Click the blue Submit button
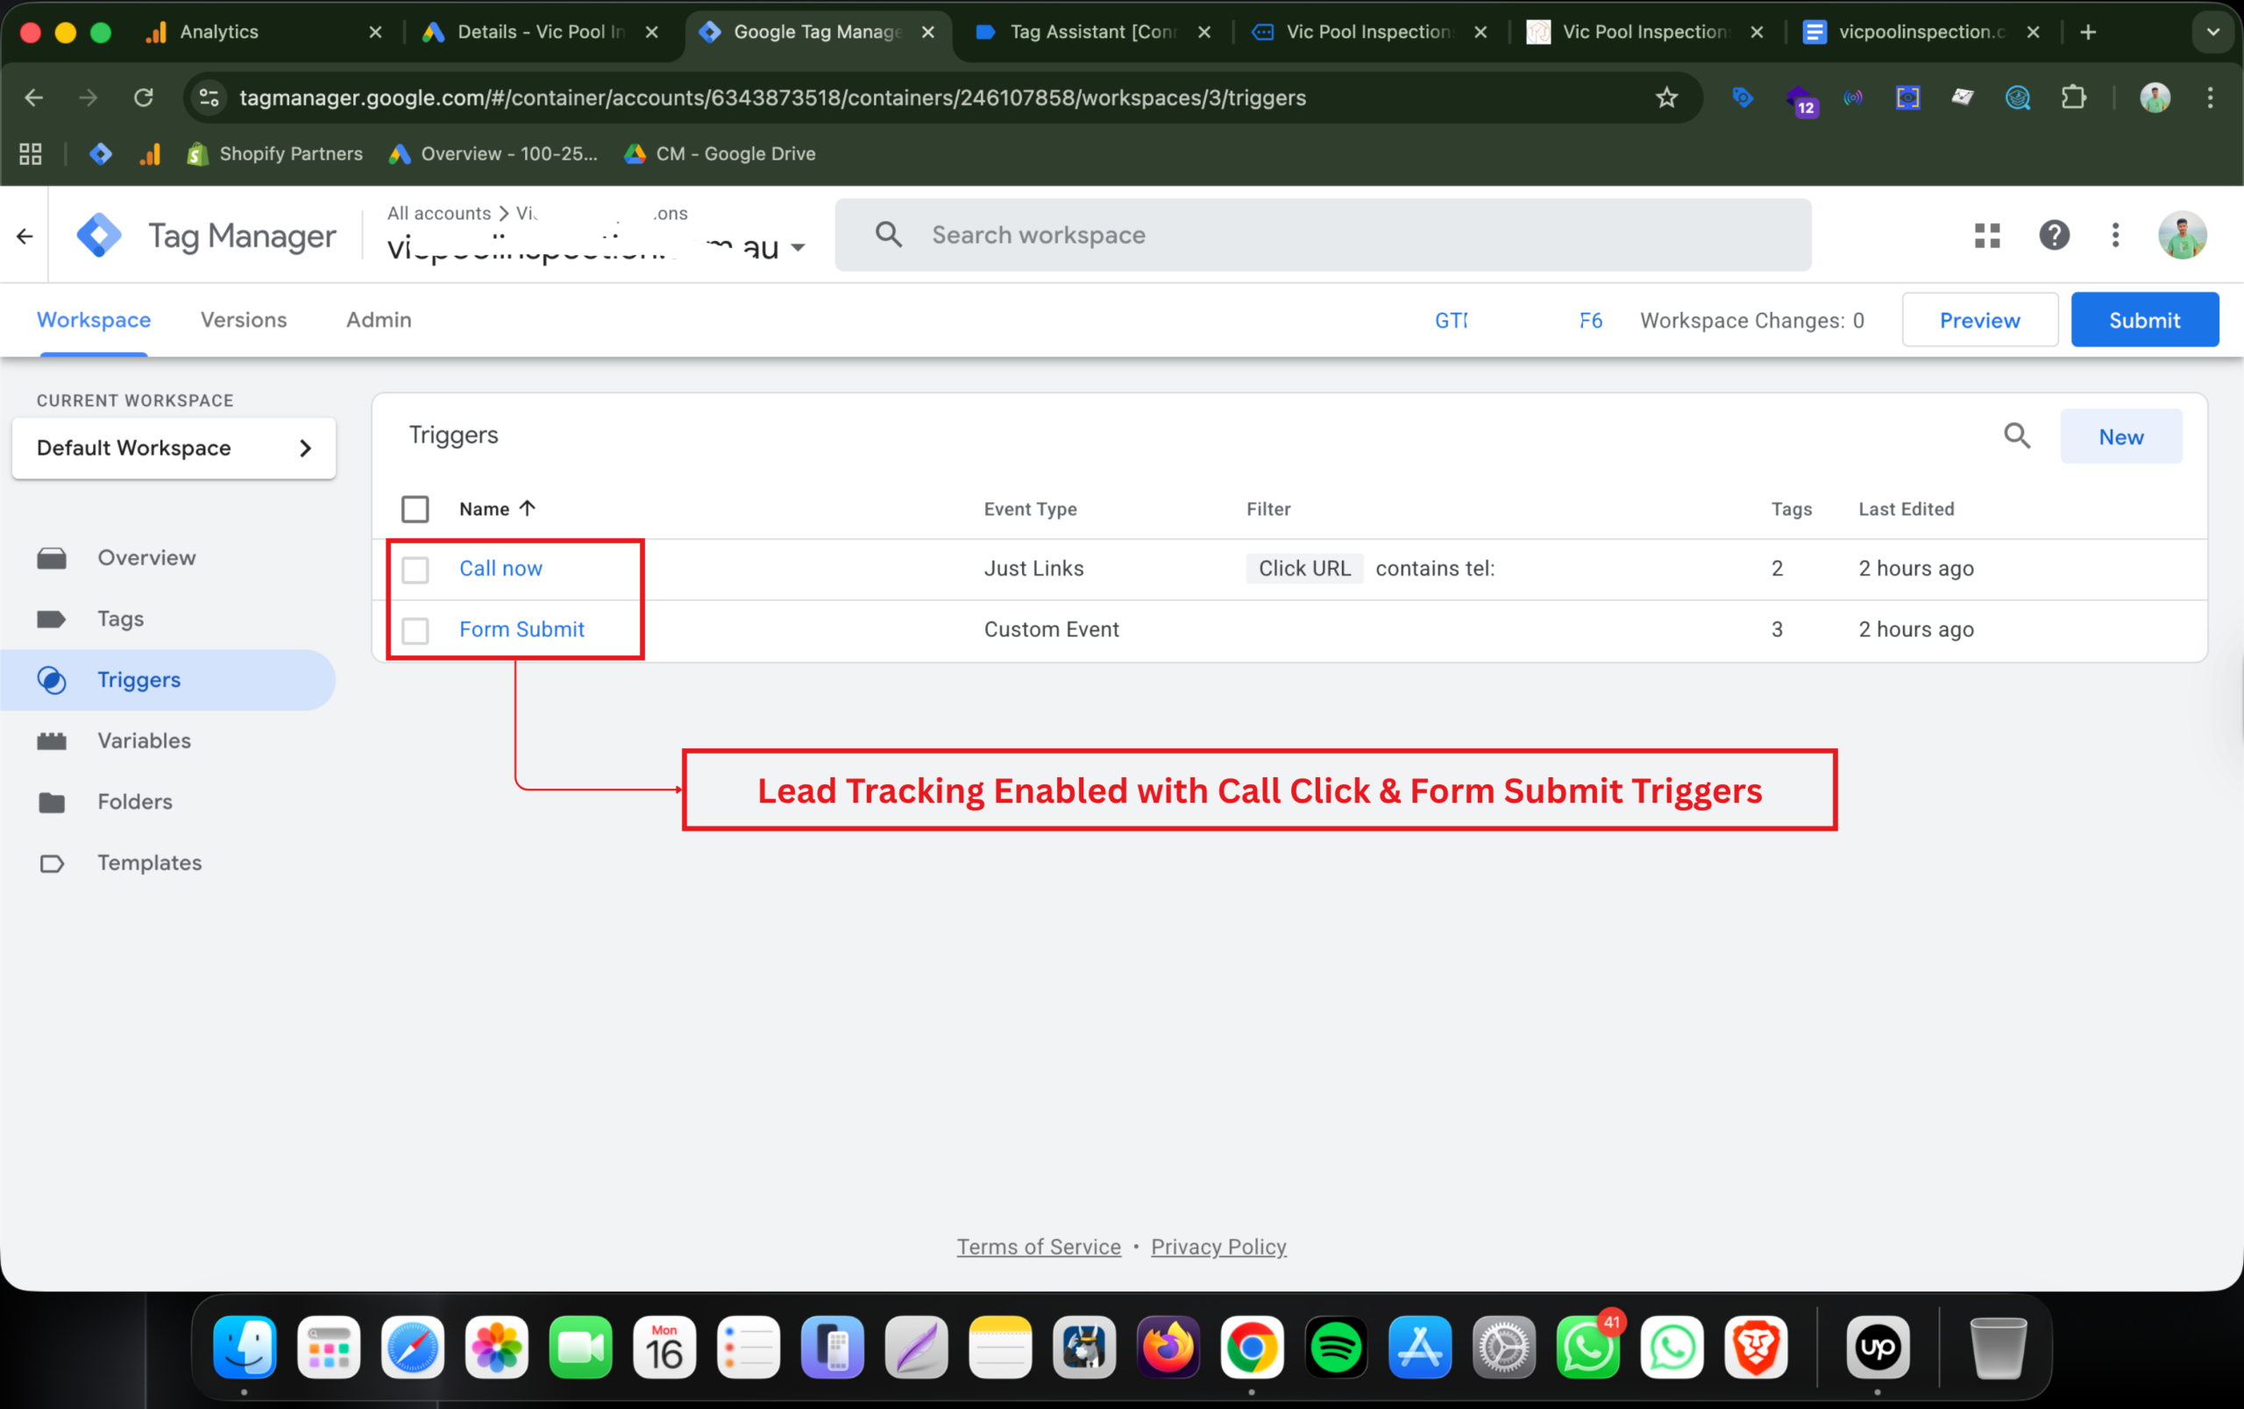Viewport: 2244px width, 1409px height. 2143,321
